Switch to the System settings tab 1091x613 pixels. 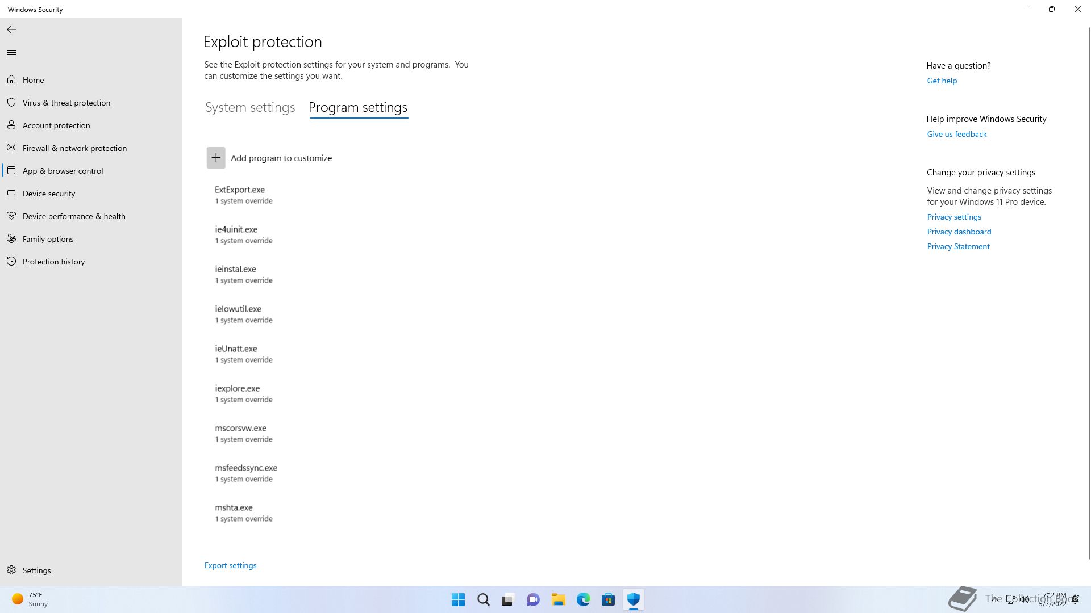[250, 107]
